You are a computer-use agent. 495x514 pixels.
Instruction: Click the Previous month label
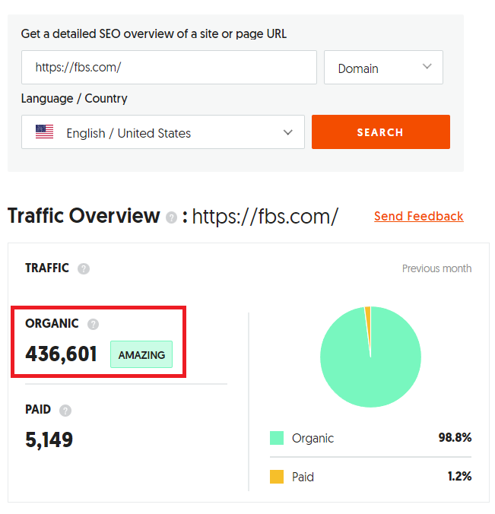pos(436,268)
